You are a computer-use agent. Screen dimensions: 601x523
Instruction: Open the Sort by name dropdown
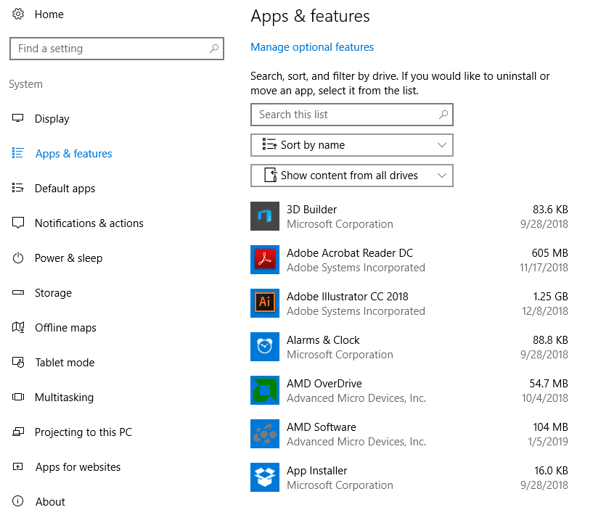(352, 145)
